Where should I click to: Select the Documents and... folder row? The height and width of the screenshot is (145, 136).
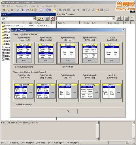(x=28, y=26)
